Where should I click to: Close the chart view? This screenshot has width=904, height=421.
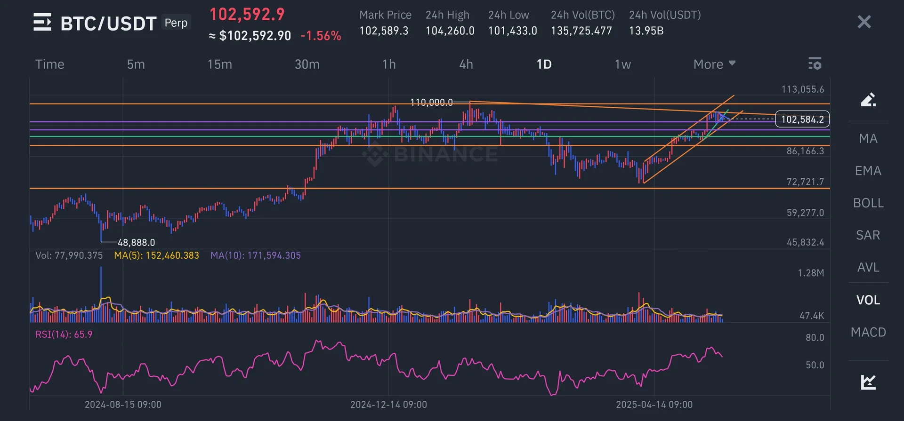(x=864, y=22)
